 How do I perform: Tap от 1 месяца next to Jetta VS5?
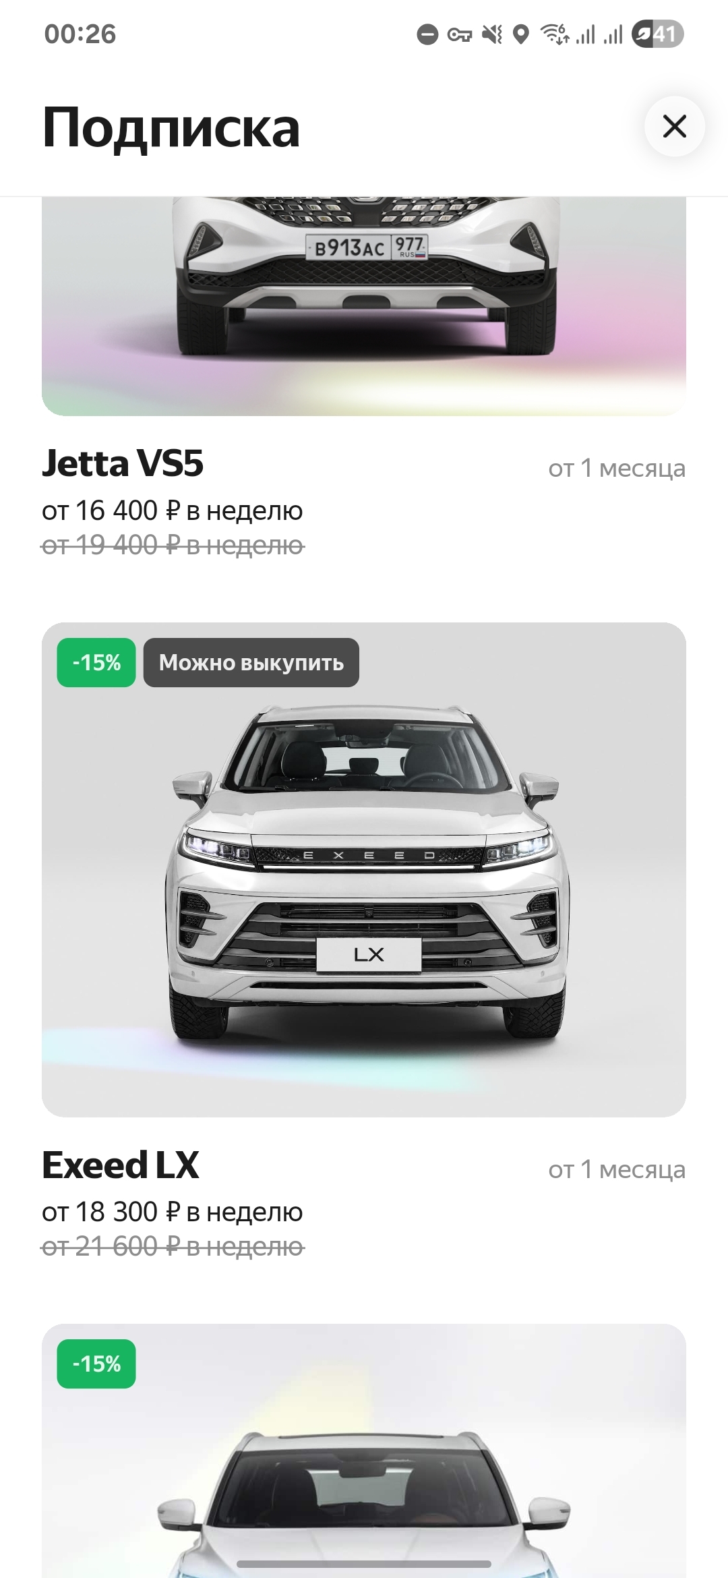point(617,467)
